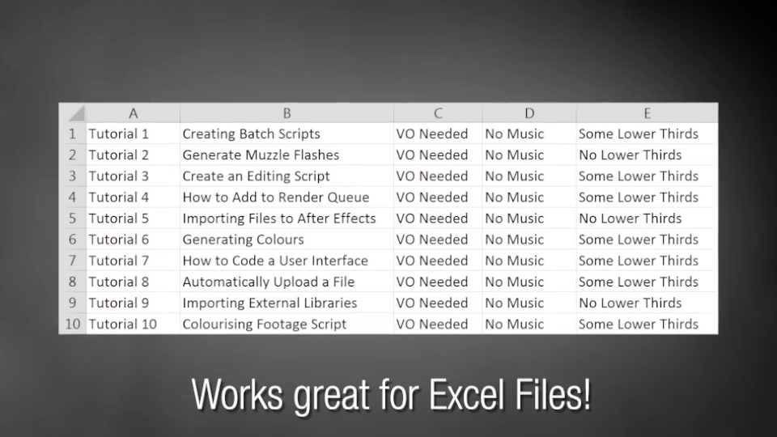Click 'Some Lower Thirds' in Tutorial 10 row
Viewport: 777px width, 437px height.
647,324
